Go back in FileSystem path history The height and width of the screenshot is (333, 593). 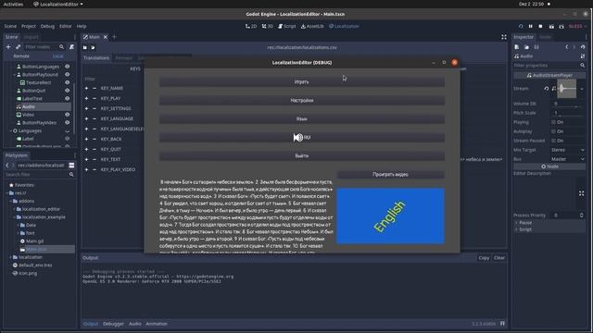[7, 166]
